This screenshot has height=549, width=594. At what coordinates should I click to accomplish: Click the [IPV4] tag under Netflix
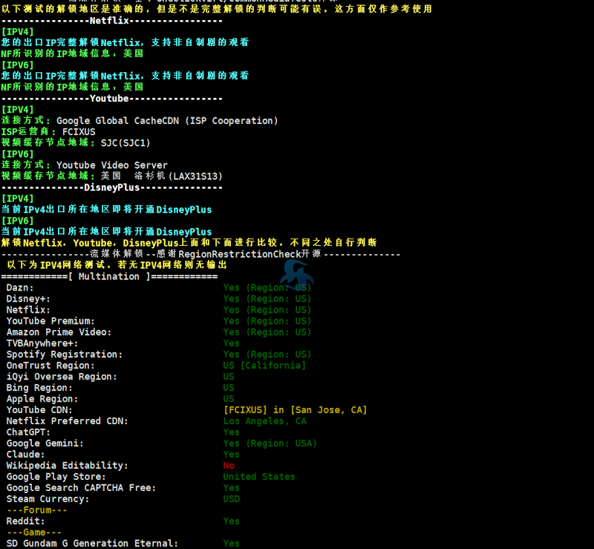click(x=17, y=32)
